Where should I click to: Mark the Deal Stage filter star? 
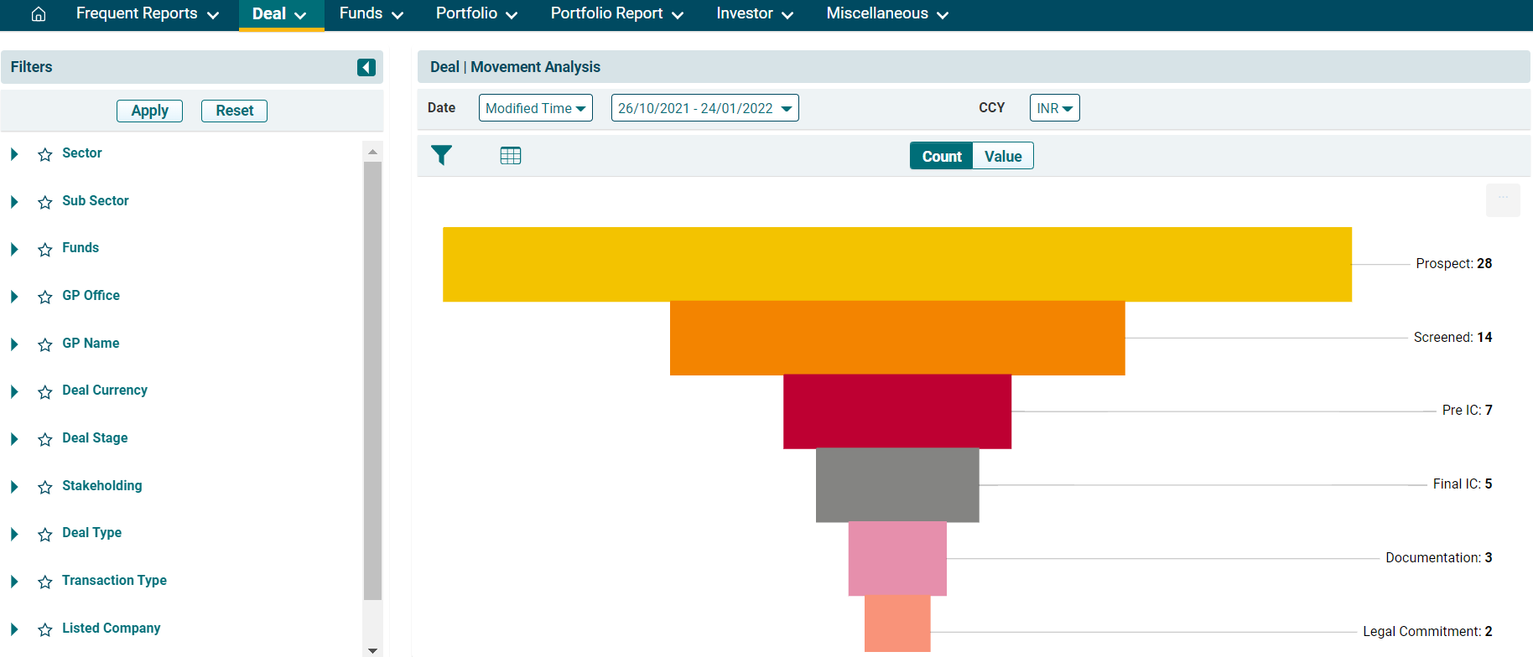45,439
